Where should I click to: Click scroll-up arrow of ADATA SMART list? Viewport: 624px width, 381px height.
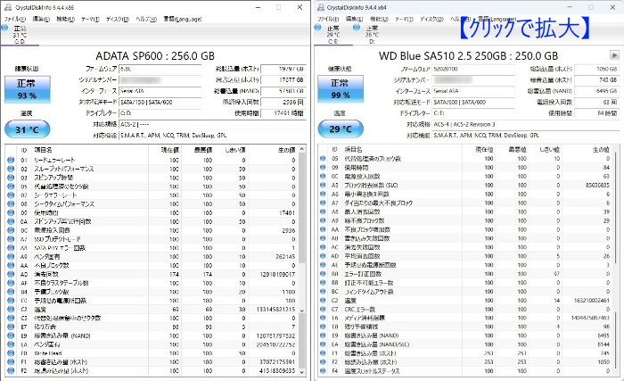point(302,149)
